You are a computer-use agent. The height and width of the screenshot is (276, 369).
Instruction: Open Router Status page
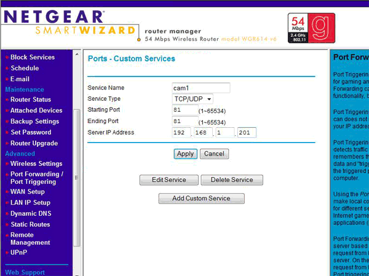31,100
